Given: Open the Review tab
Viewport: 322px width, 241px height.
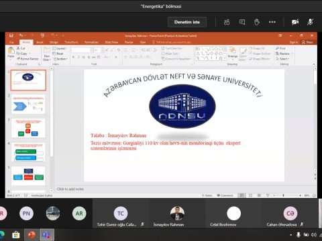Looking at the screenshot, I should pyautogui.click(x=129, y=42).
